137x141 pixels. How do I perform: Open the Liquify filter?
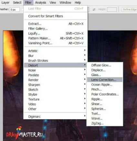click(x=55, y=33)
